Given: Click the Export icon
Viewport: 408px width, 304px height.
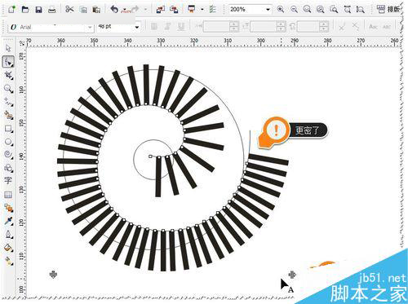Looking at the screenshot, I should coord(174,10).
